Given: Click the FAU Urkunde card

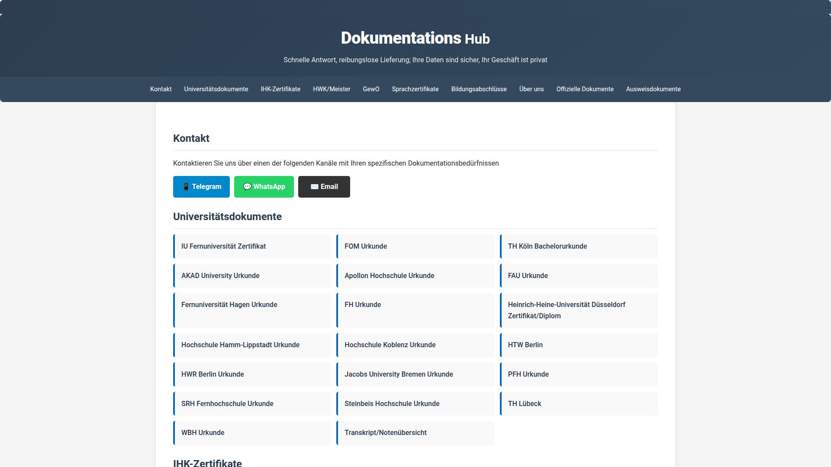Looking at the screenshot, I should click(579, 276).
